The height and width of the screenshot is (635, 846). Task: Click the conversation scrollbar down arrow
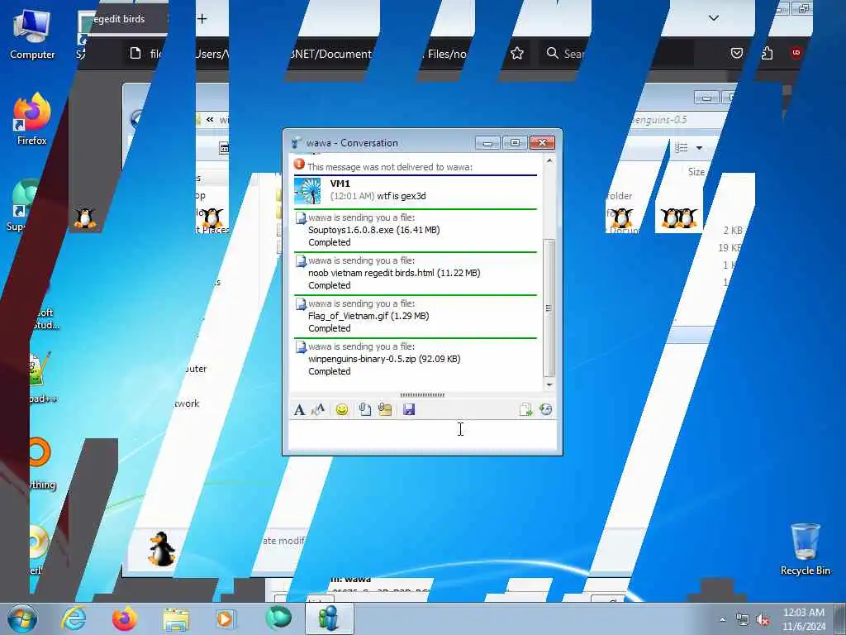point(549,384)
